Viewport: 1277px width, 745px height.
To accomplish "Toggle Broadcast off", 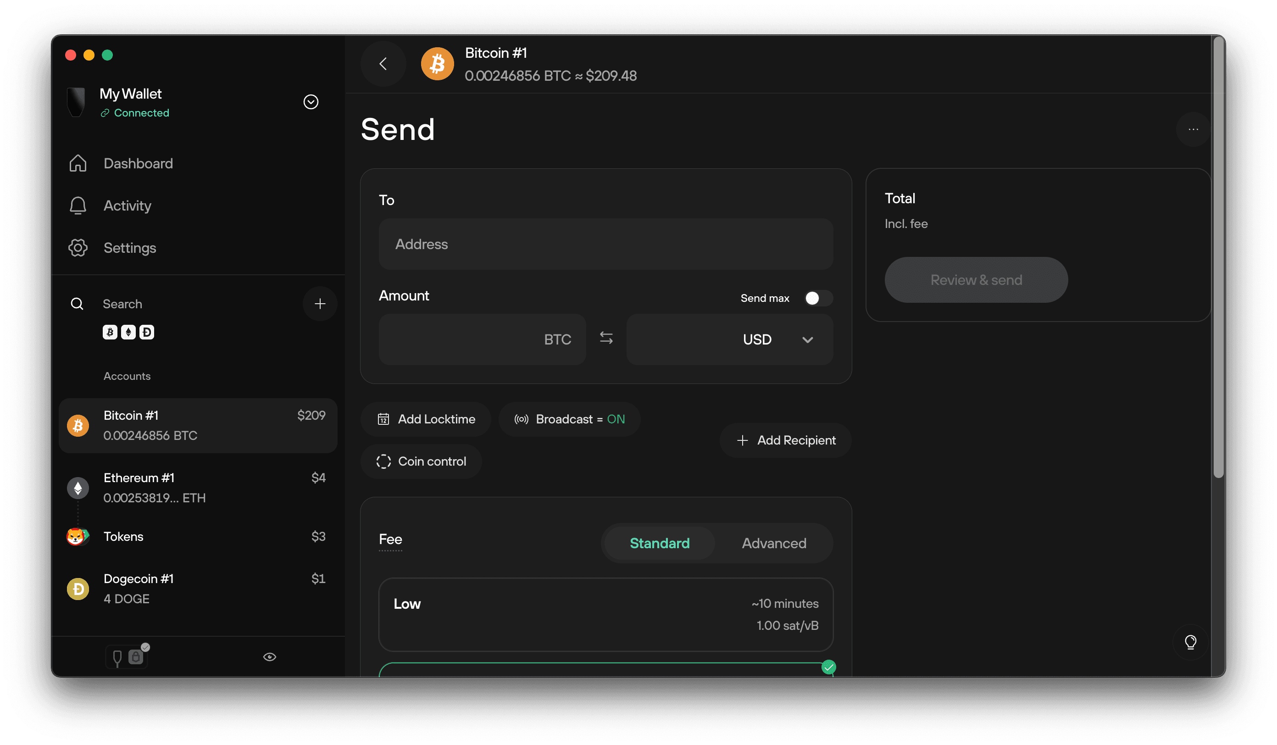I will (x=570, y=419).
